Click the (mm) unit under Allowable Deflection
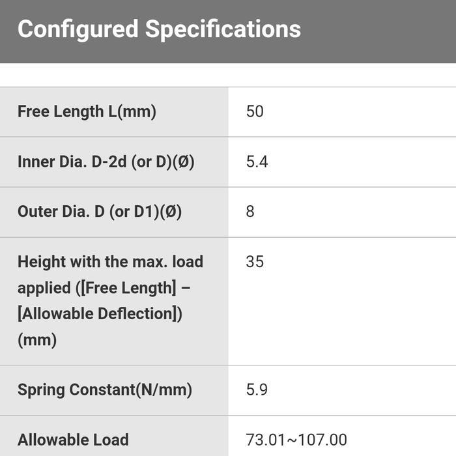 point(37,339)
